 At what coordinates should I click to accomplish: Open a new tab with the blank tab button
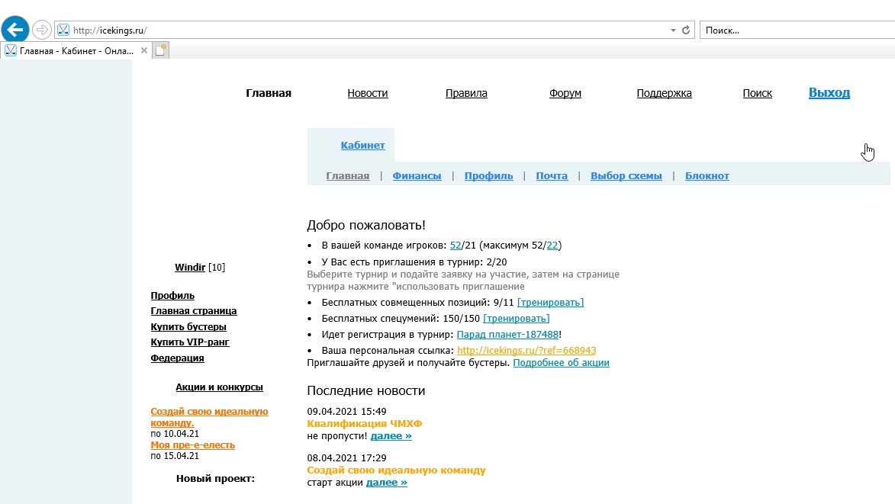click(161, 50)
